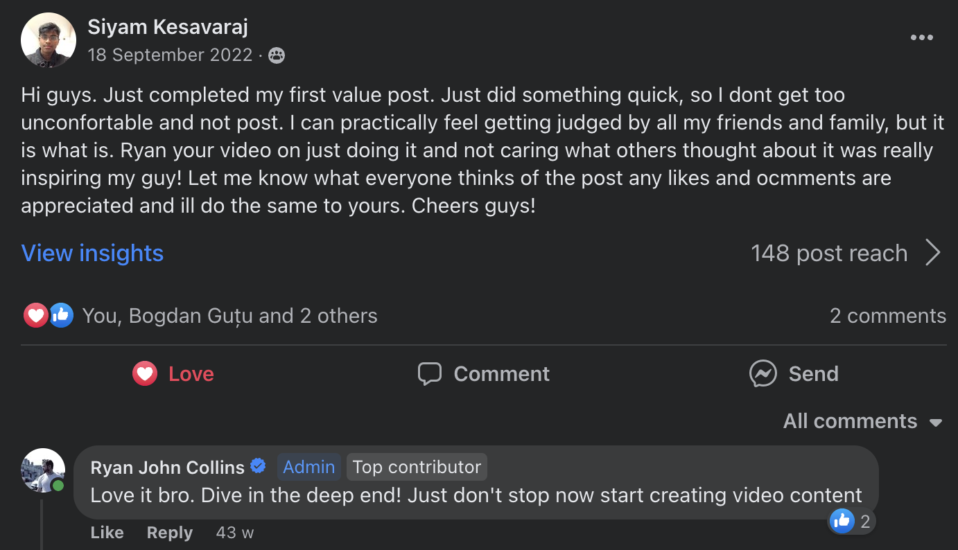
Task: Click the like reaction count on Ryan's comment
Action: coord(853,522)
